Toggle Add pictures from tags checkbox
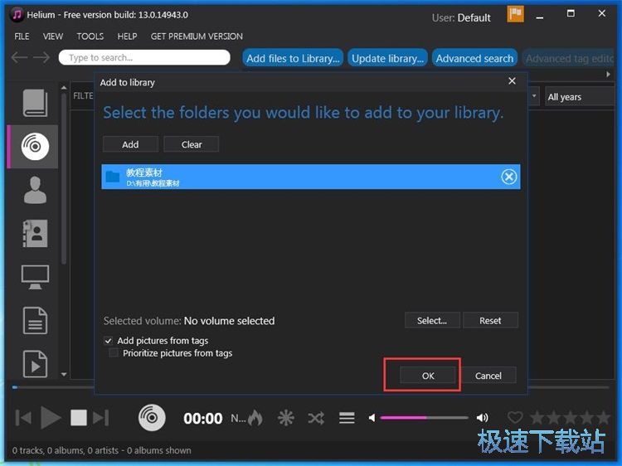Image resolution: width=622 pixels, height=466 pixels. [109, 341]
